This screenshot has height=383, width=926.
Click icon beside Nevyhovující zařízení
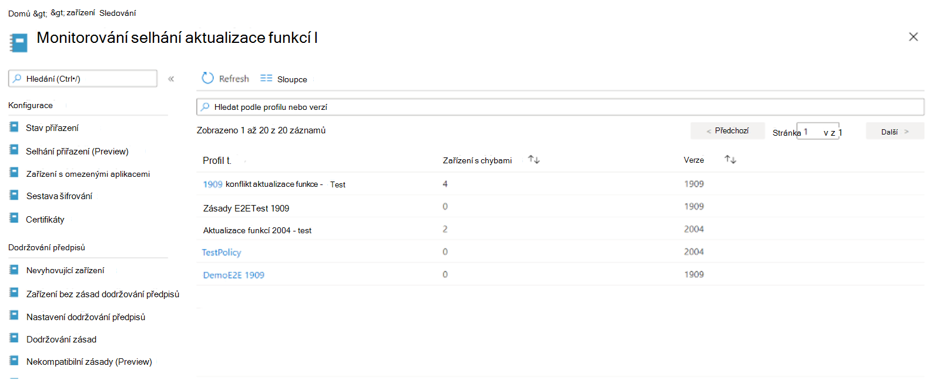click(x=14, y=270)
